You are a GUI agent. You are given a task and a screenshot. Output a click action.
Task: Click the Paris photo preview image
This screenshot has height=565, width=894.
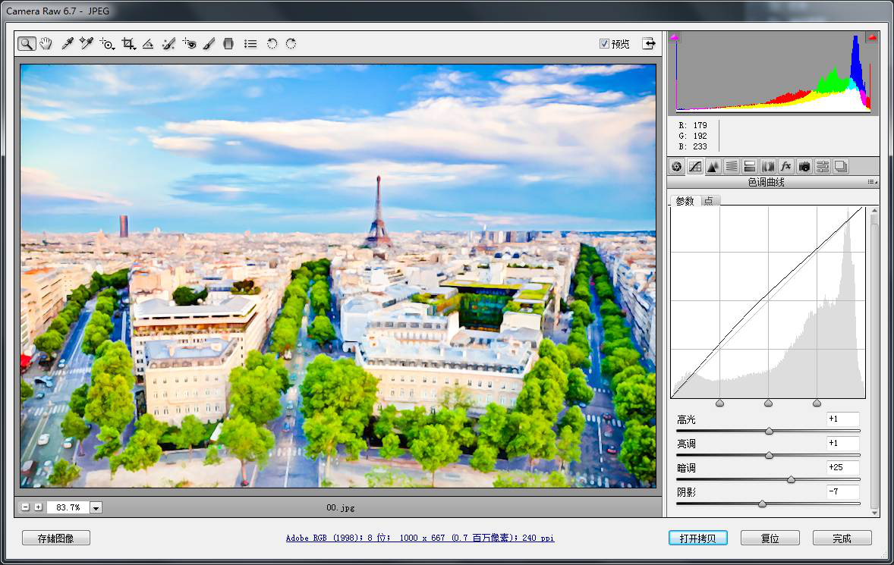coord(338,275)
